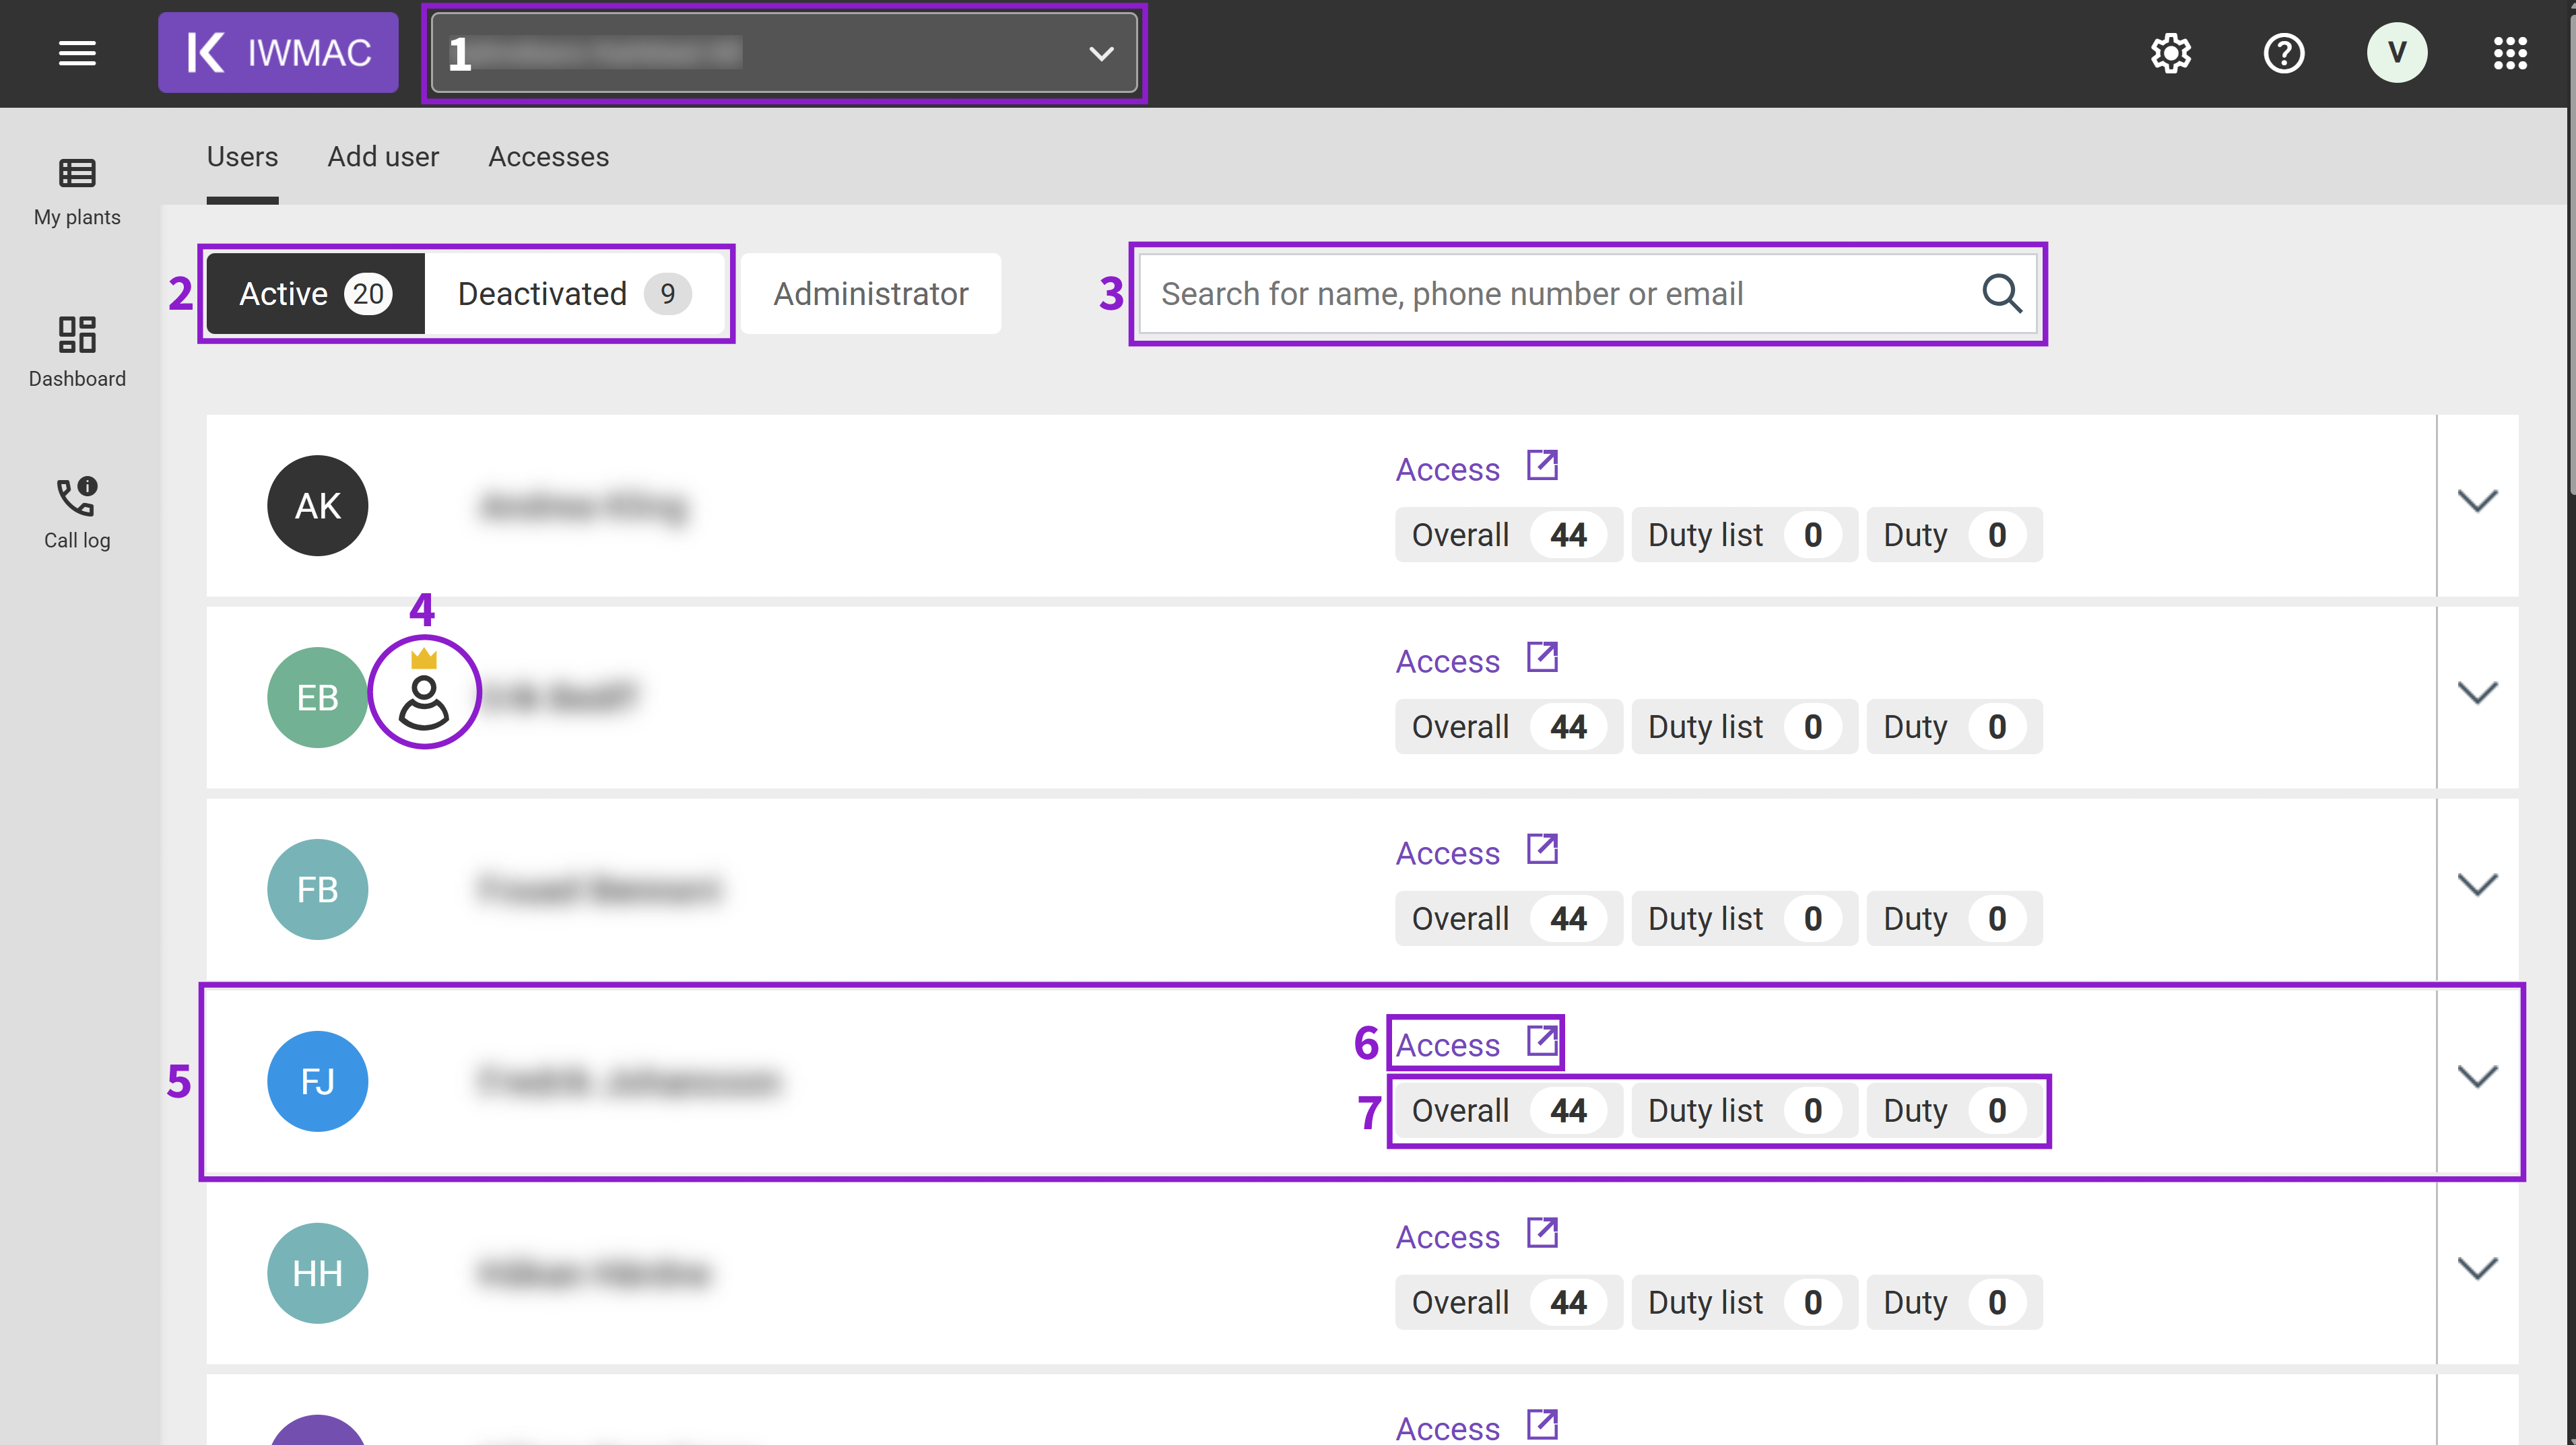
Task: Click the FJ user avatar
Action: click(x=317, y=1082)
